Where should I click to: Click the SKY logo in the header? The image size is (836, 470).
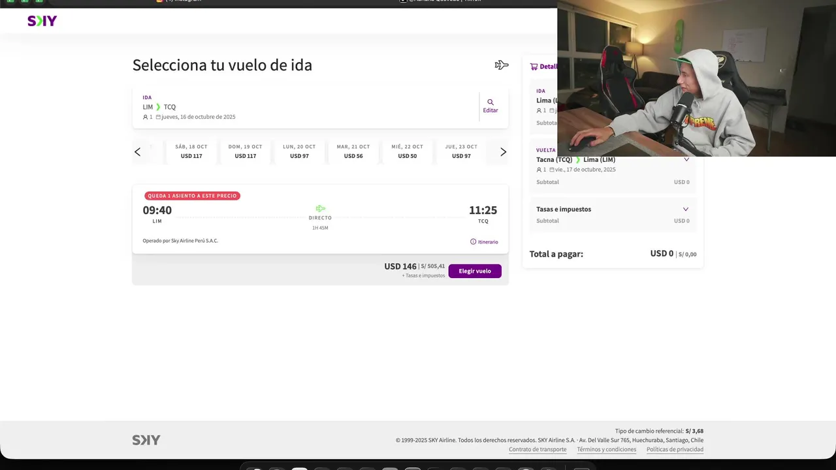42,21
